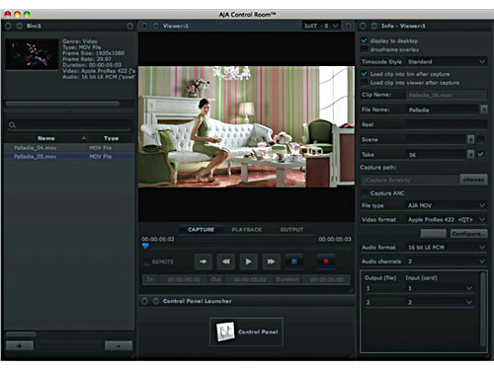Click the plus button to add a bin clip
Image resolution: width=494 pixels, height=370 pixels.
pyautogui.click(x=20, y=345)
